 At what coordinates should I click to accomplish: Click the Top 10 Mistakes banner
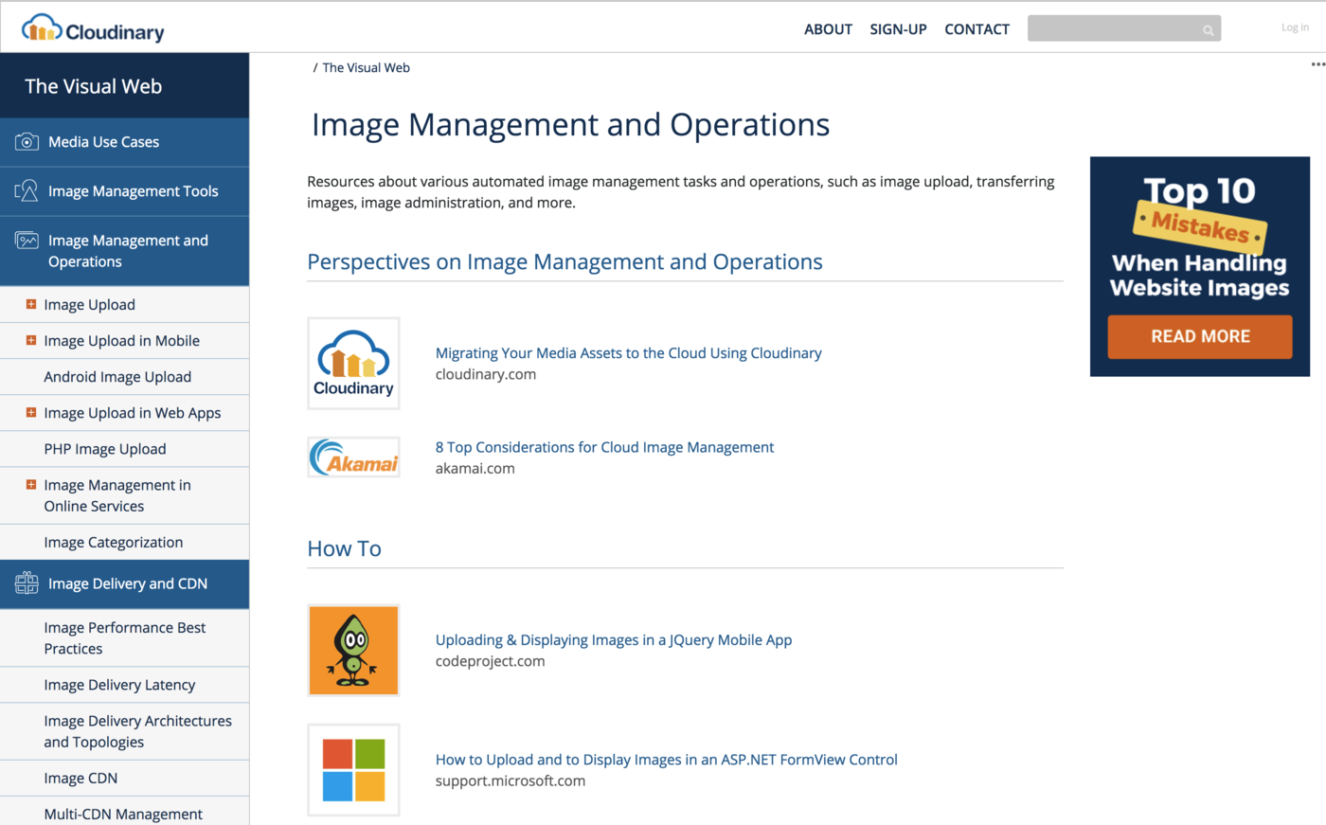pos(1200,266)
